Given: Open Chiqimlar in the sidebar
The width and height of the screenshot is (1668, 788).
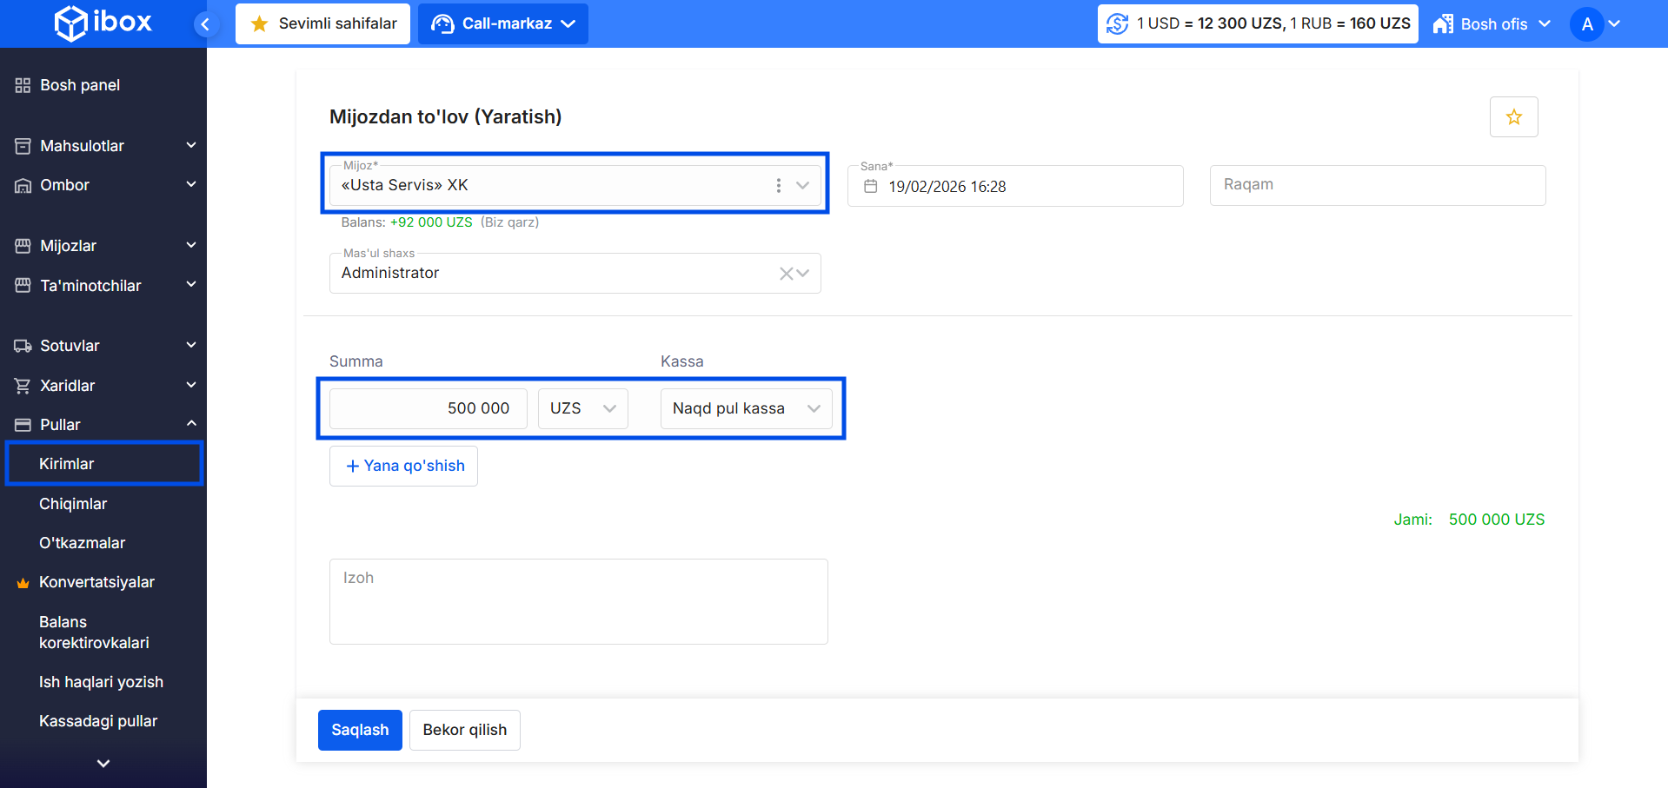Looking at the screenshot, I should tap(73, 504).
